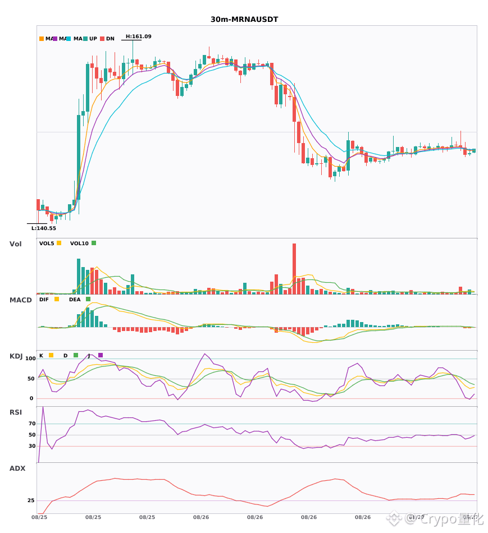Click the L:140.55 low price label
The height and width of the screenshot is (533, 488).
44,228
